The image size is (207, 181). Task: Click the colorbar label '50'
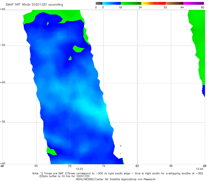165,8
